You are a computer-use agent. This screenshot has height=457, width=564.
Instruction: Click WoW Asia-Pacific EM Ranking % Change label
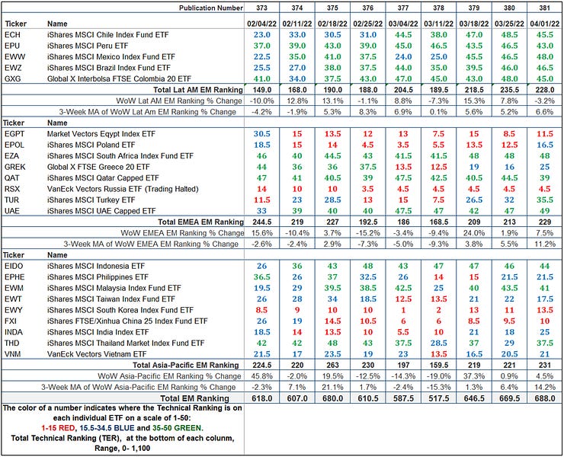point(169,376)
